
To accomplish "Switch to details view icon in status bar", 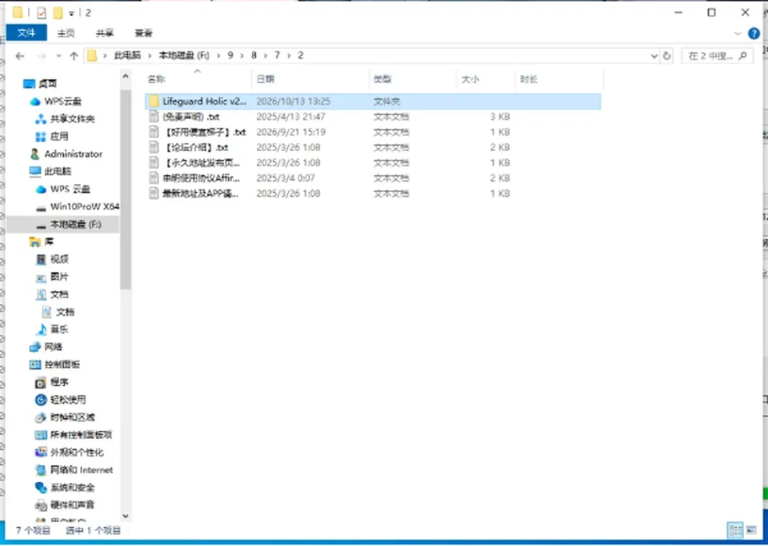I will click(735, 530).
